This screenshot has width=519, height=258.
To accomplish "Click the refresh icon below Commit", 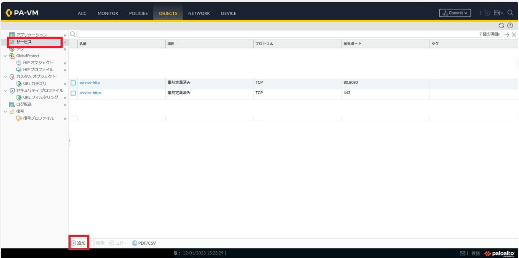I will coord(501,25).
